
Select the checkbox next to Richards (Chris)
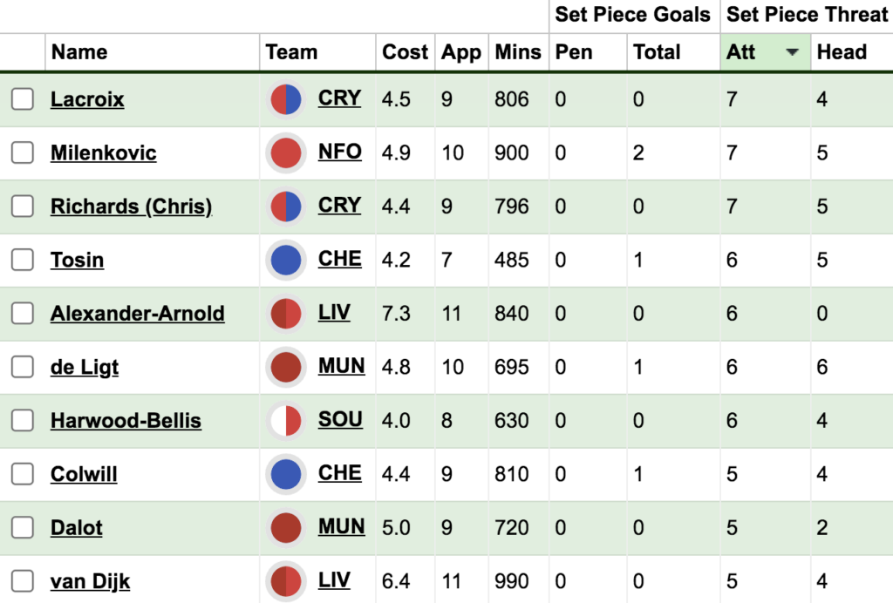23,206
